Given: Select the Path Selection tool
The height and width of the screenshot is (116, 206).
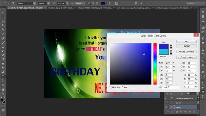Looking at the screenshot, I should pos(3,81).
